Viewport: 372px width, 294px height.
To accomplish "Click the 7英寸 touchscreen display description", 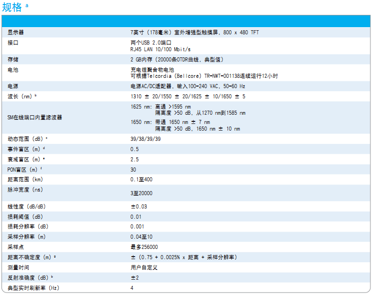I will tap(195, 32).
